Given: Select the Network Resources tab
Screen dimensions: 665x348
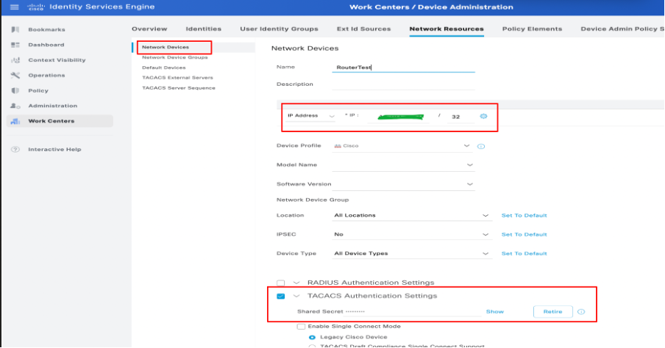Looking at the screenshot, I should click(x=447, y=29).
